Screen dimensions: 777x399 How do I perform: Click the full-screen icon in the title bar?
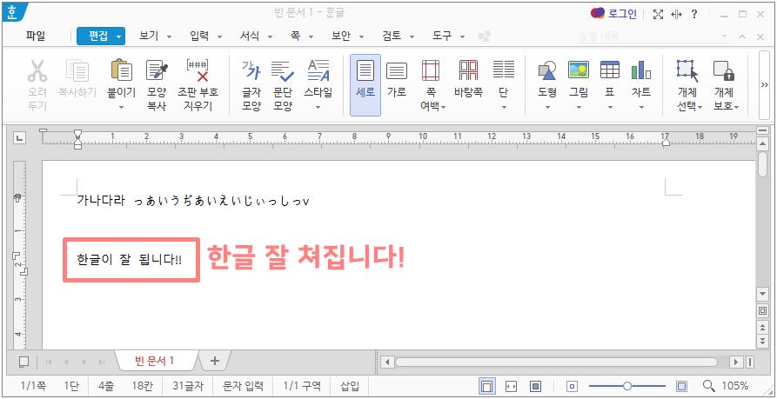pos(658,15)
